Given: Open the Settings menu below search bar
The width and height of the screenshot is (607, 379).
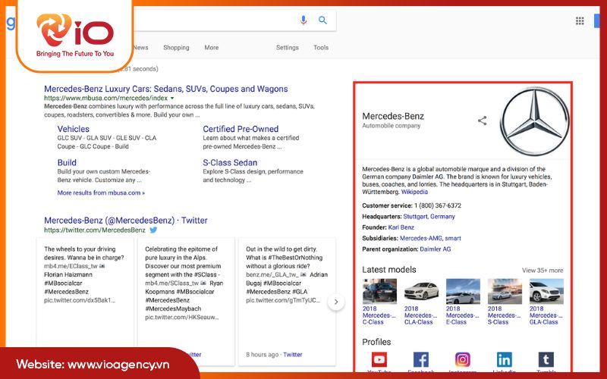Looking at the screenshot, I should pos(287,48).
